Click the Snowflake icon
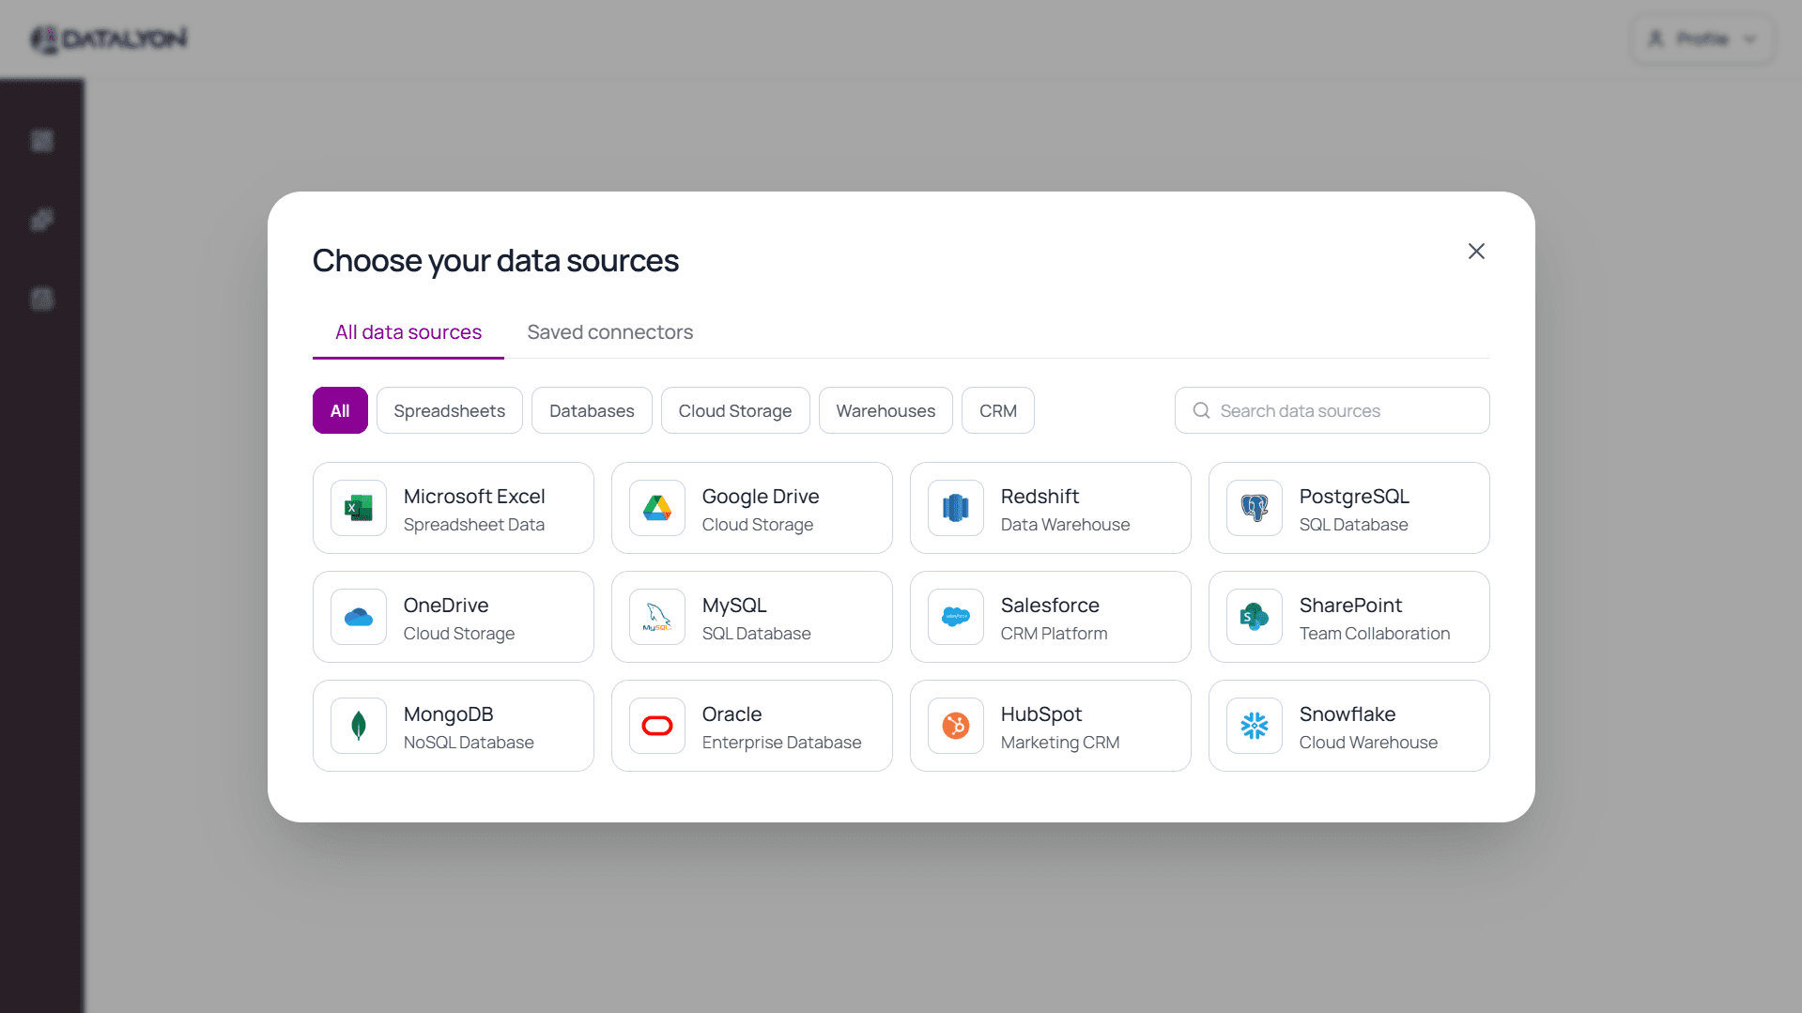The width and height of the screenshot is (1802, 1013). 1255,726
